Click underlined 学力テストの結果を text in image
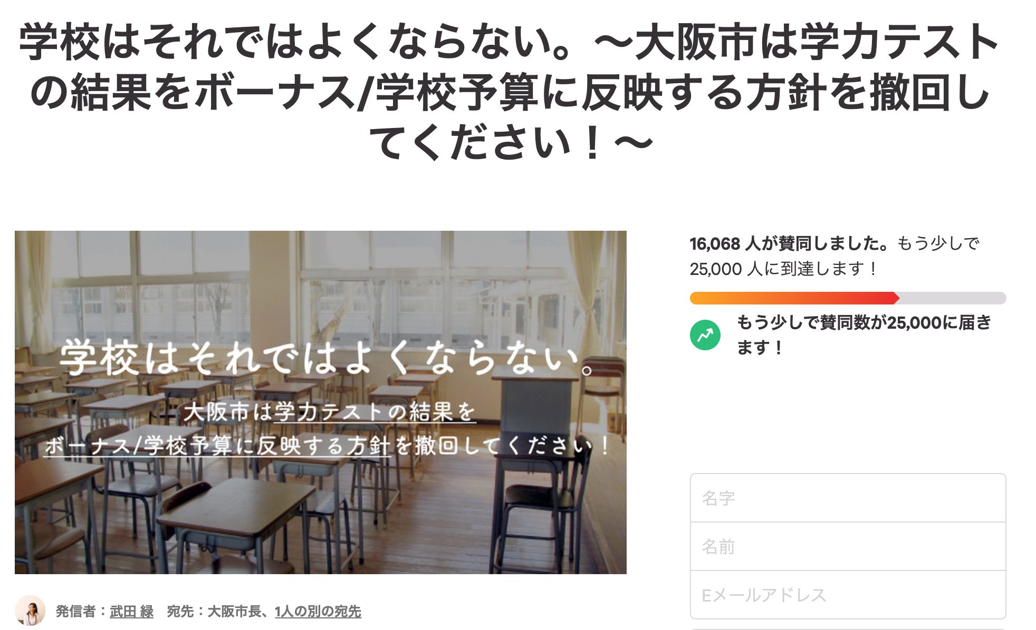Viewport: 1036px width, 630px height. point(375,412)
